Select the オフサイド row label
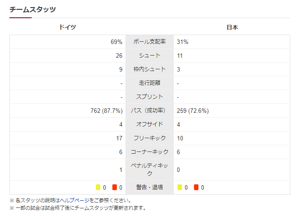The width and height of the screenshot is (297, 219). [x=149, y=124]
